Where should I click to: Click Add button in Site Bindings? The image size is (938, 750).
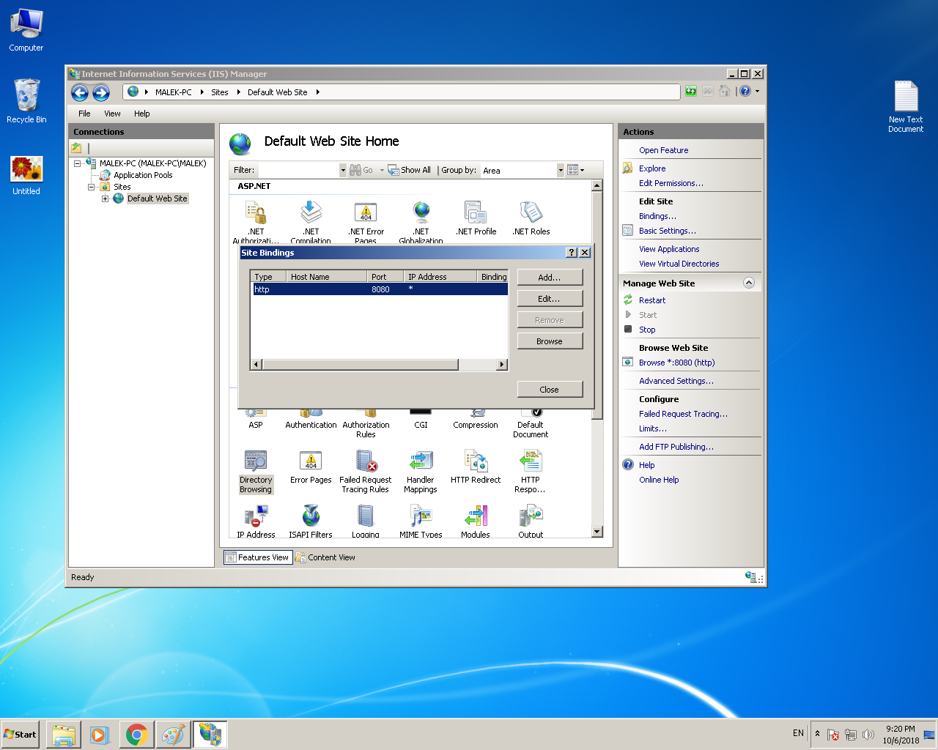click(x=550, y=278)
